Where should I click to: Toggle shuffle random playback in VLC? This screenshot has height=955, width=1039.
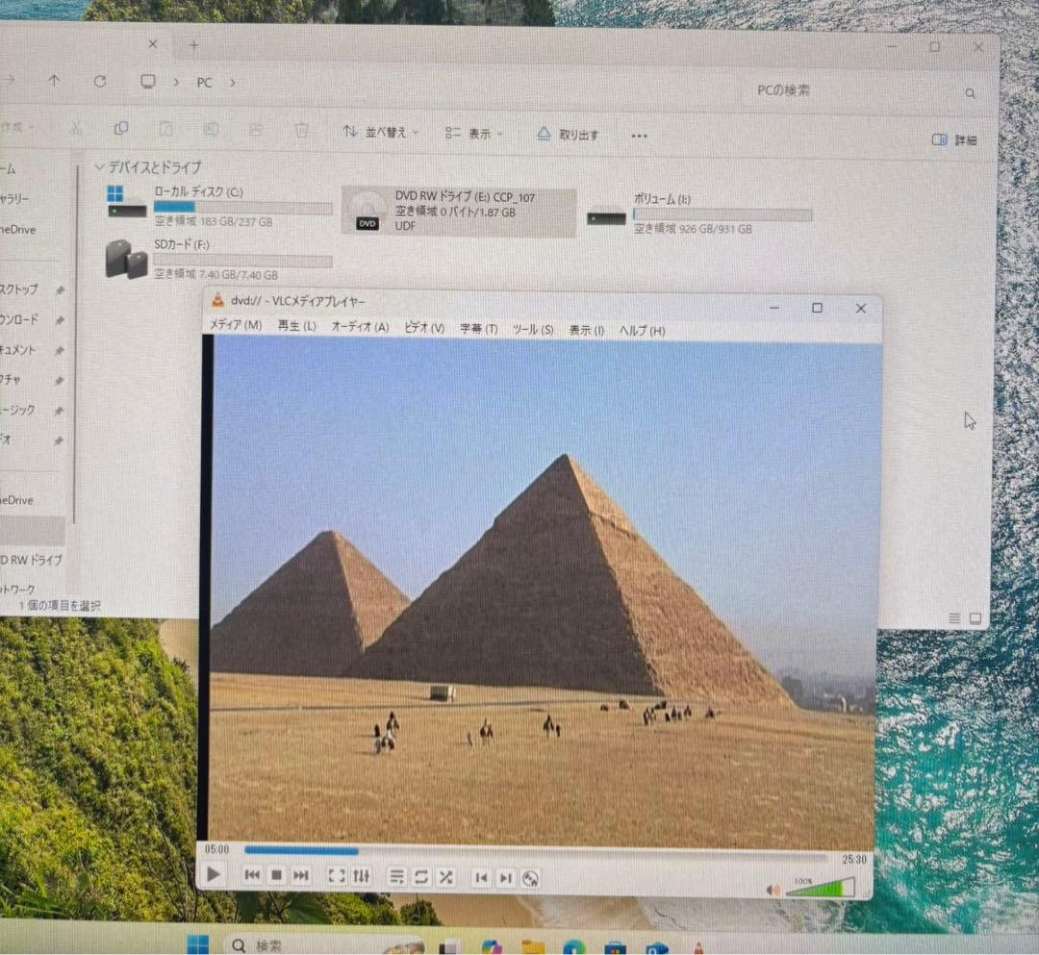pyautogui.click(x=446, y=876)
